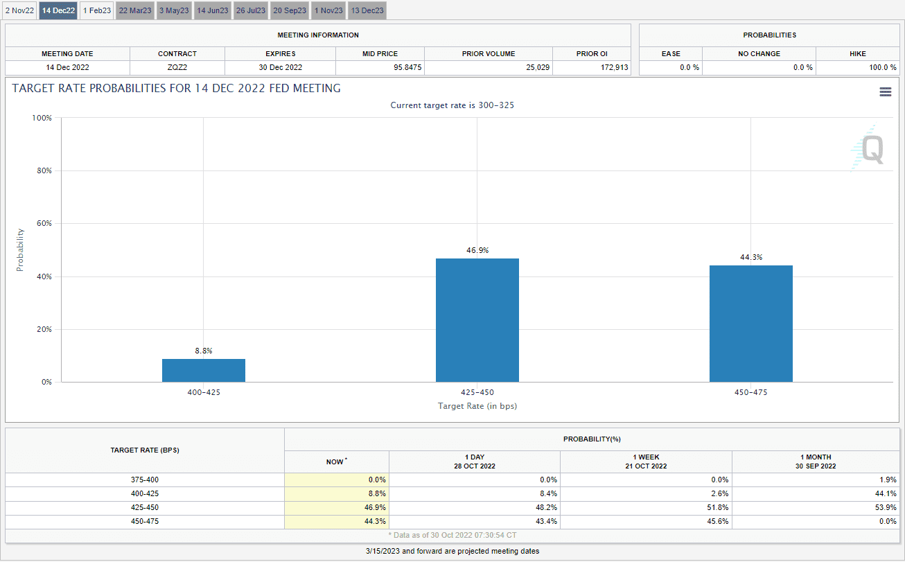Screen dimensions: 905x562
Task: Switch to the 2 Nov22 meeting tab
Action: (x=19, y=10)
